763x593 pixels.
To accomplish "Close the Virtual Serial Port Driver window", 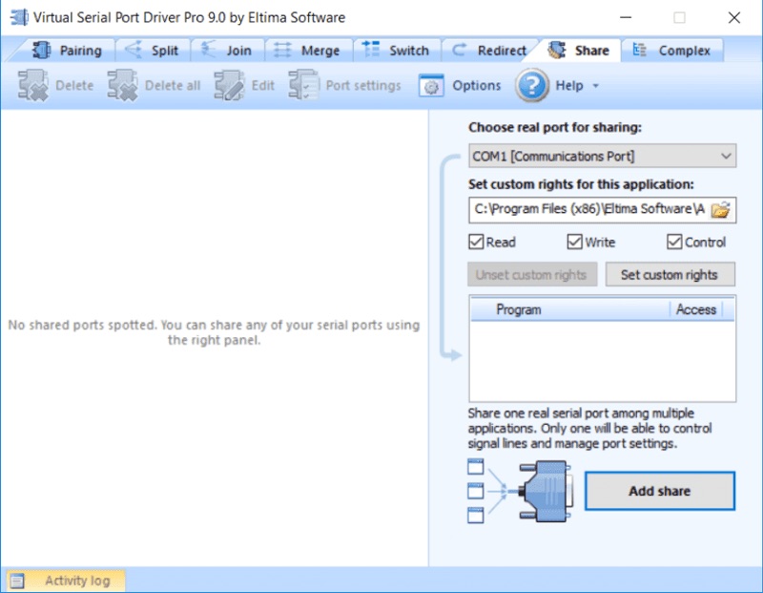I will (734, 17).
